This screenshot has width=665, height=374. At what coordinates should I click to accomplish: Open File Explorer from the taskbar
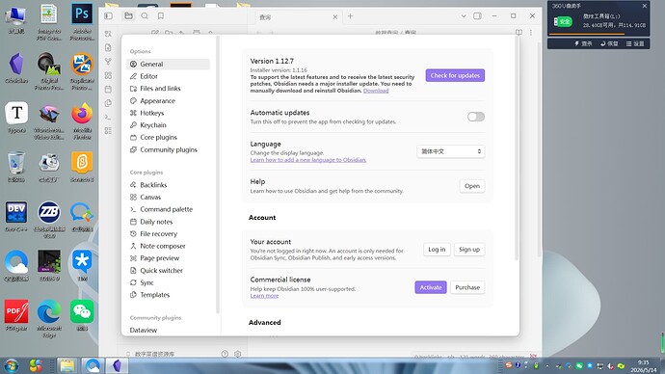click(67, 365)
